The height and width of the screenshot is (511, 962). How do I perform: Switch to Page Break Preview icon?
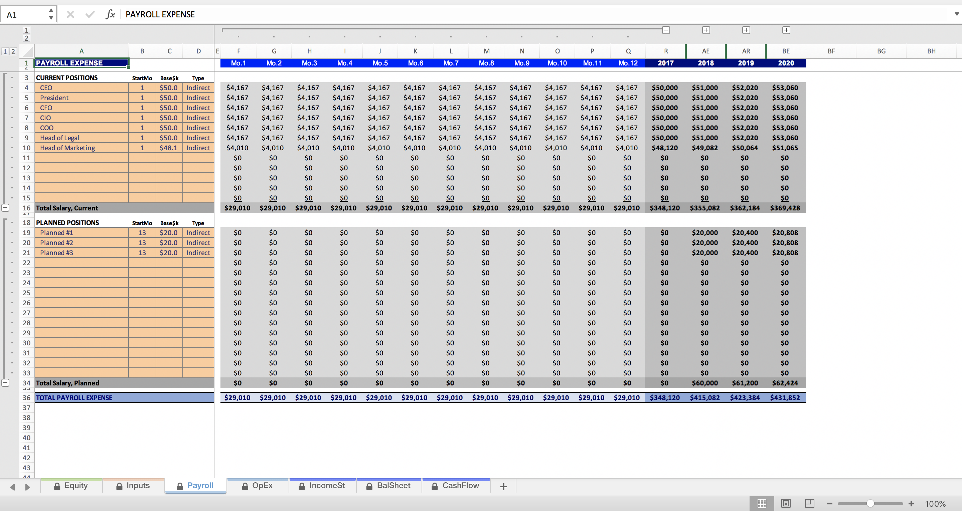809,503
